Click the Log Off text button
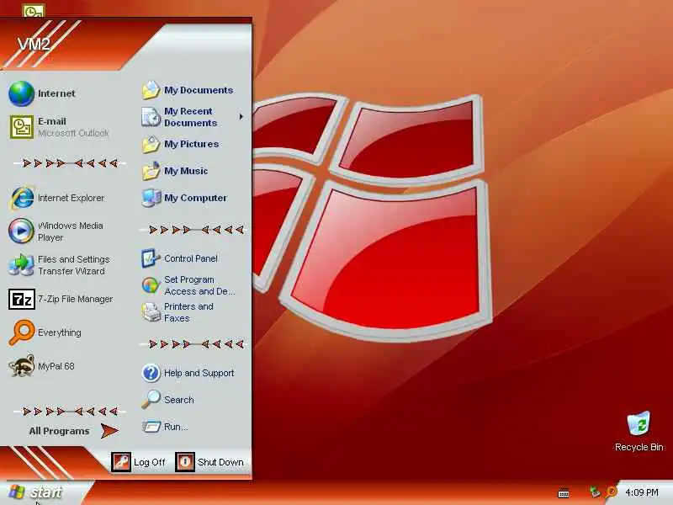 pyautogui.click(x=150, y=462)
